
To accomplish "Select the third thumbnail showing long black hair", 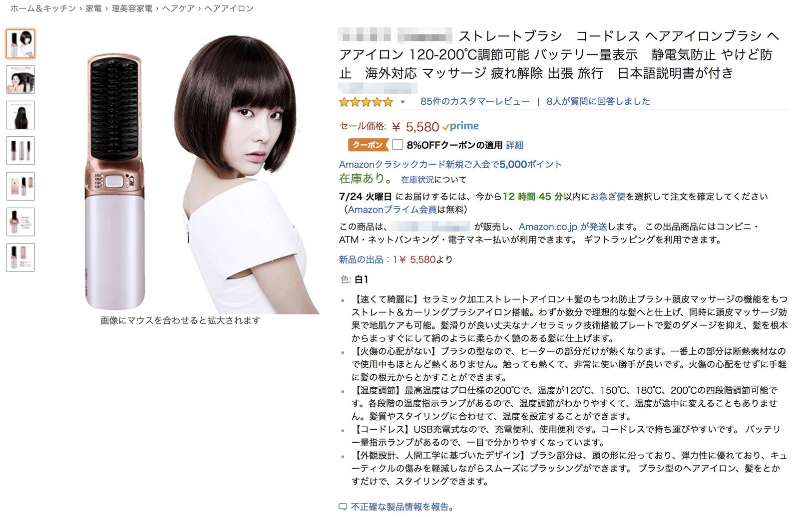I will (20, 115).
